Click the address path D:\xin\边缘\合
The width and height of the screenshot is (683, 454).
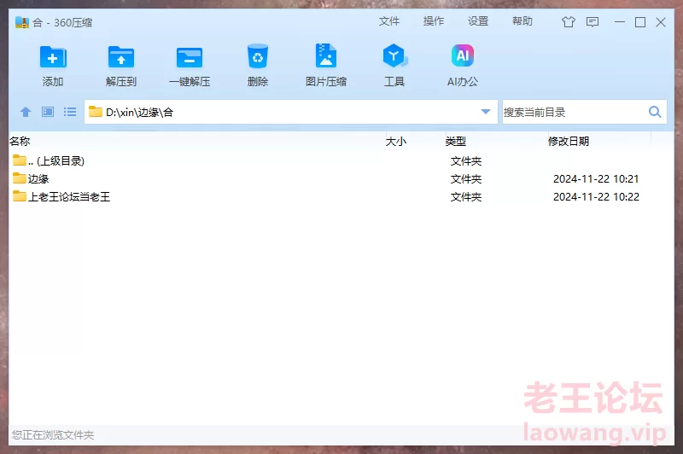(x=139, y=113)
